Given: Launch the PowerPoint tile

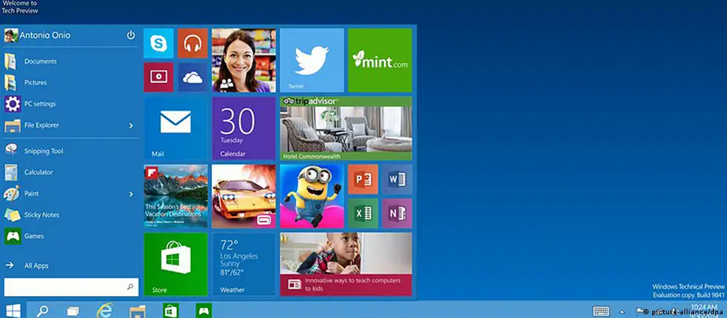Looking at the screenshot, I should point(363,179).
